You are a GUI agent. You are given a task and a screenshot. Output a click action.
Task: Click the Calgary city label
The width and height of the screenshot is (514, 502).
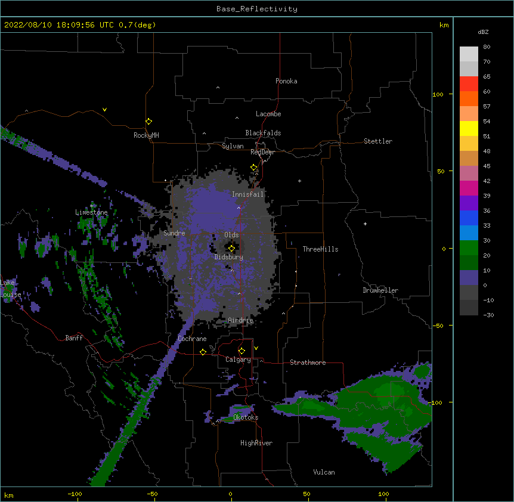coord(238,360)
